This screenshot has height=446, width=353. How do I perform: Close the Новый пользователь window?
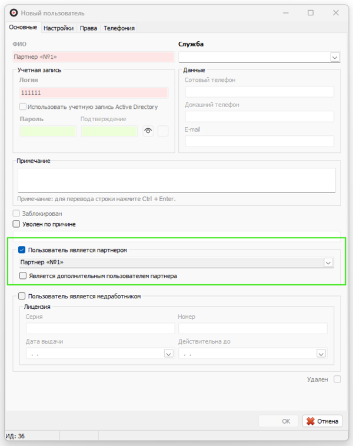tap(336, 13)
